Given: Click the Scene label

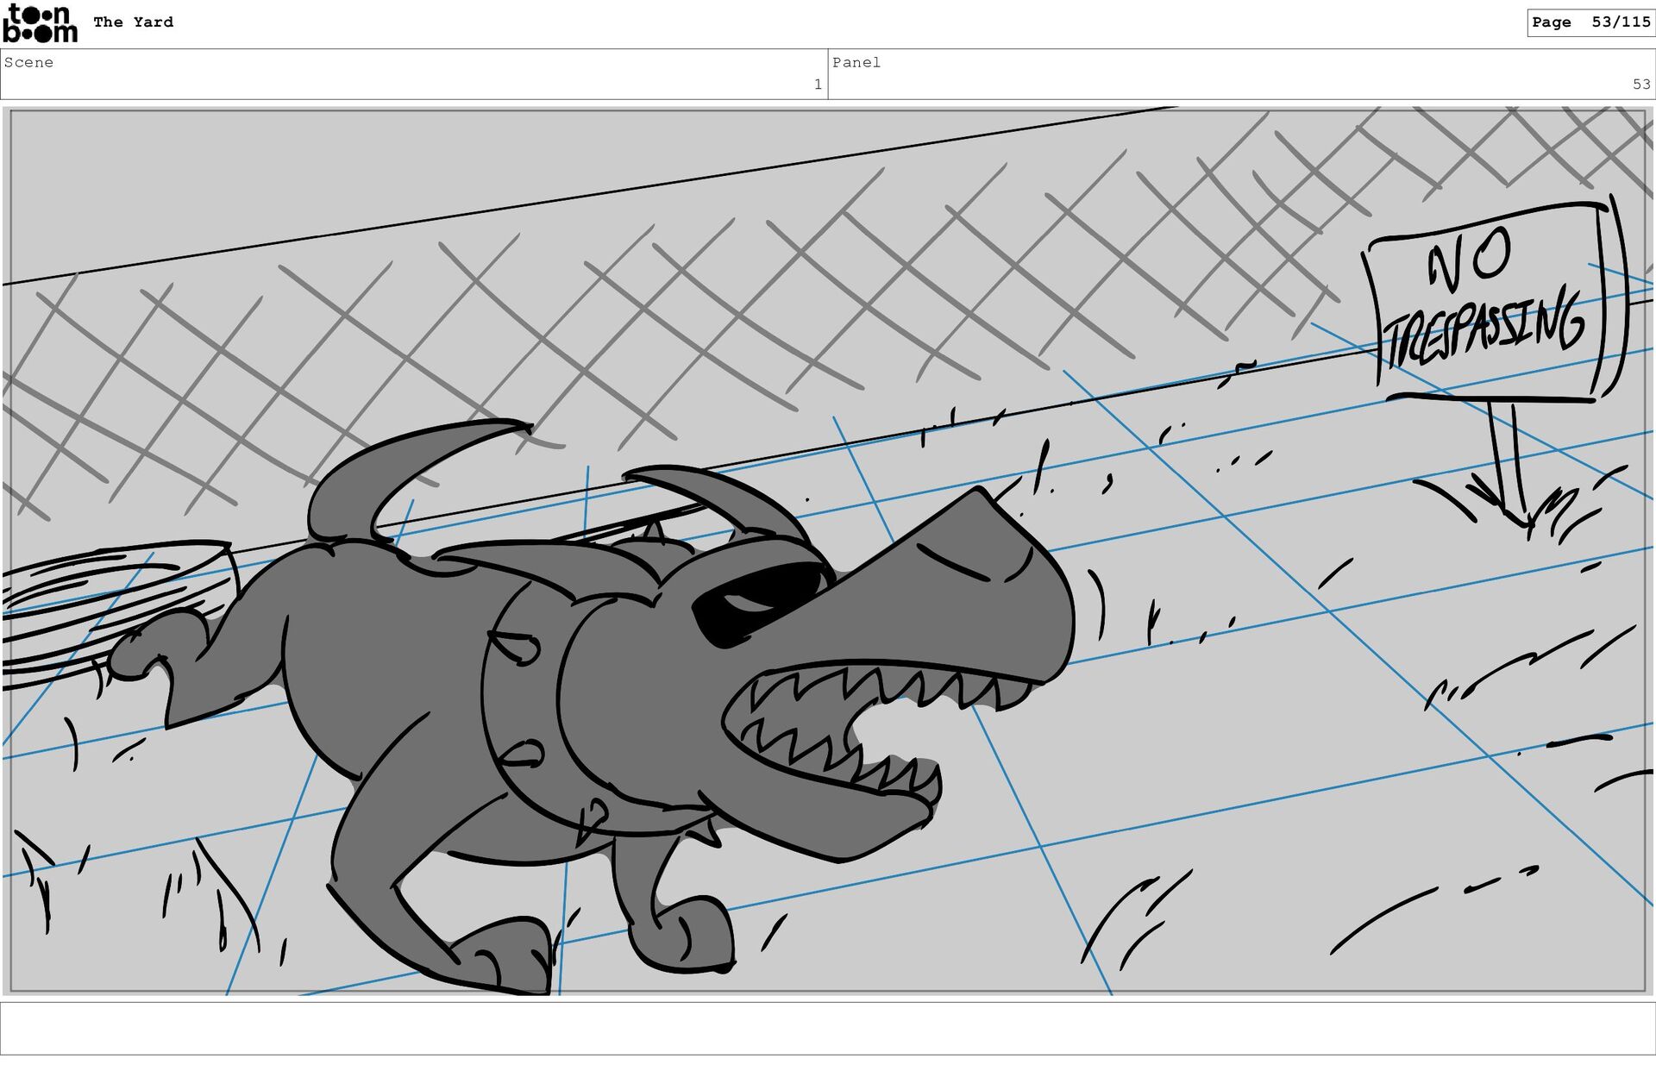Looking at the screenshot, I should [x=28, y=62].
